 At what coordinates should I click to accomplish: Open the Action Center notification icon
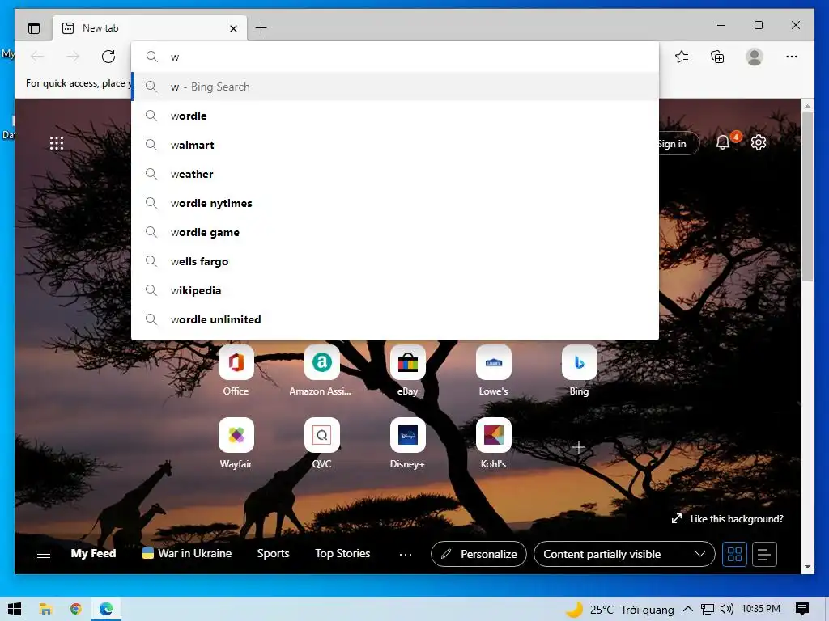(x=801, y=609)
